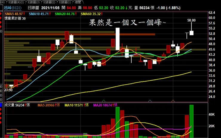This screenshot has width=221, height=138.
Task: Click the low price 52.20 in header
Action: point(104,8)
